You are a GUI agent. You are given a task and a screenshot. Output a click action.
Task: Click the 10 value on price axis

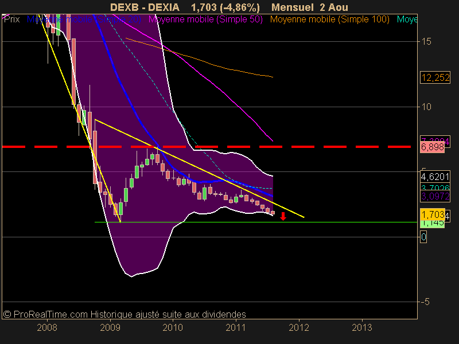coord(426,107)
